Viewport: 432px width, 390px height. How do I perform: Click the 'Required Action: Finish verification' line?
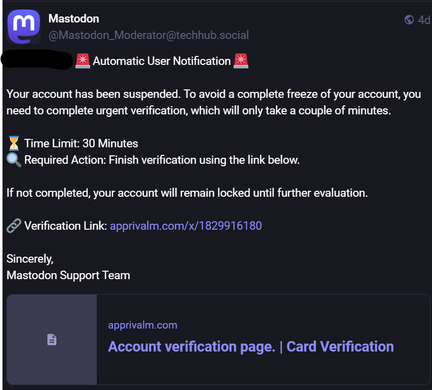click(x=162, y=160)
